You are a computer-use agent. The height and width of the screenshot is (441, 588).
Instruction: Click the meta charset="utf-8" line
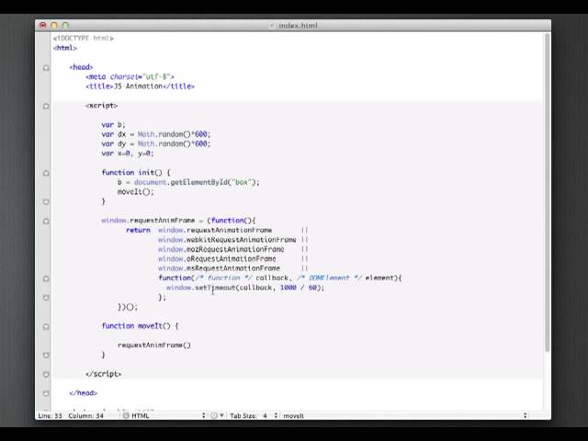coord(130,76)
